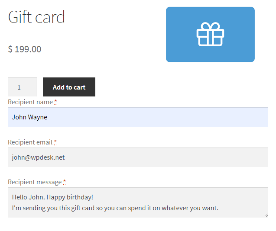Screen dimensions: 276x231
Task: Click the Recipient email label
Action: pos(30,142)
